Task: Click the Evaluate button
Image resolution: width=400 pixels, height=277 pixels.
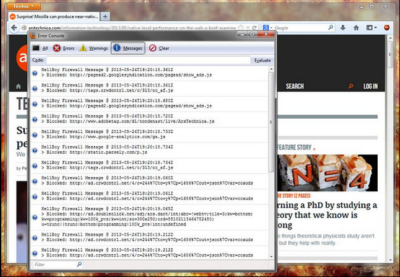Action: pos(262,60)
